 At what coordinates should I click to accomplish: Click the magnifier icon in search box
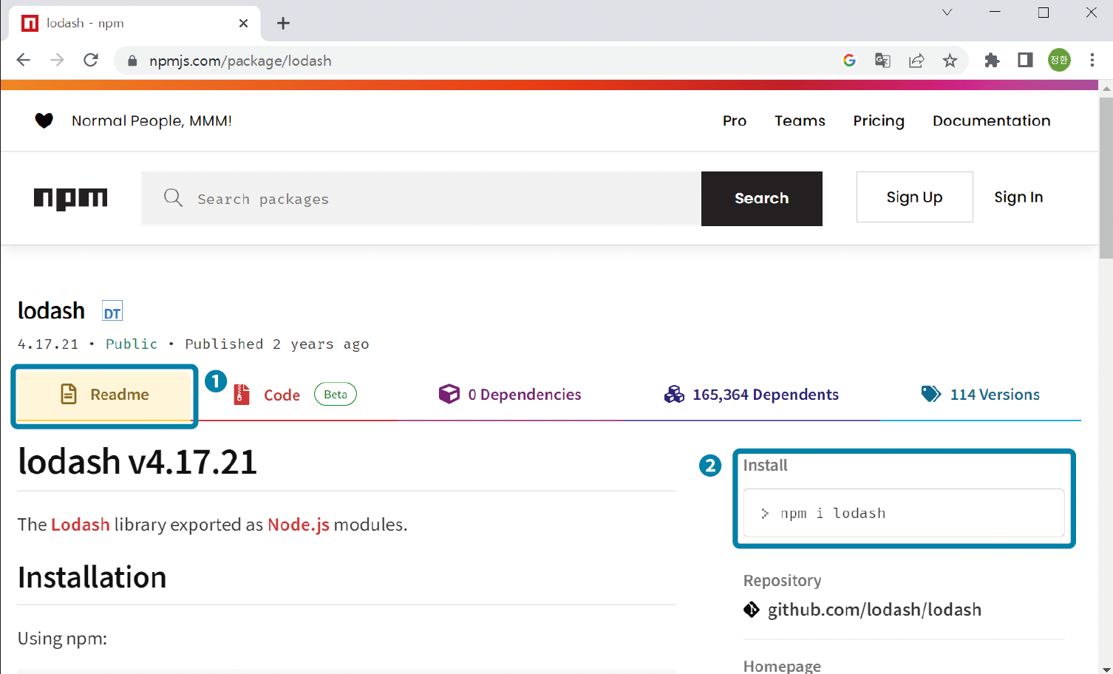[x=173, y=198]
